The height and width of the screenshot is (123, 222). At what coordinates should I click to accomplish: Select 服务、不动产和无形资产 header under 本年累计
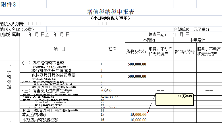pos(209,51)
